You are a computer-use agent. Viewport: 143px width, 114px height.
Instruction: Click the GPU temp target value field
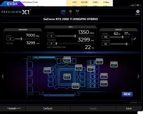(x=106, y=44)
